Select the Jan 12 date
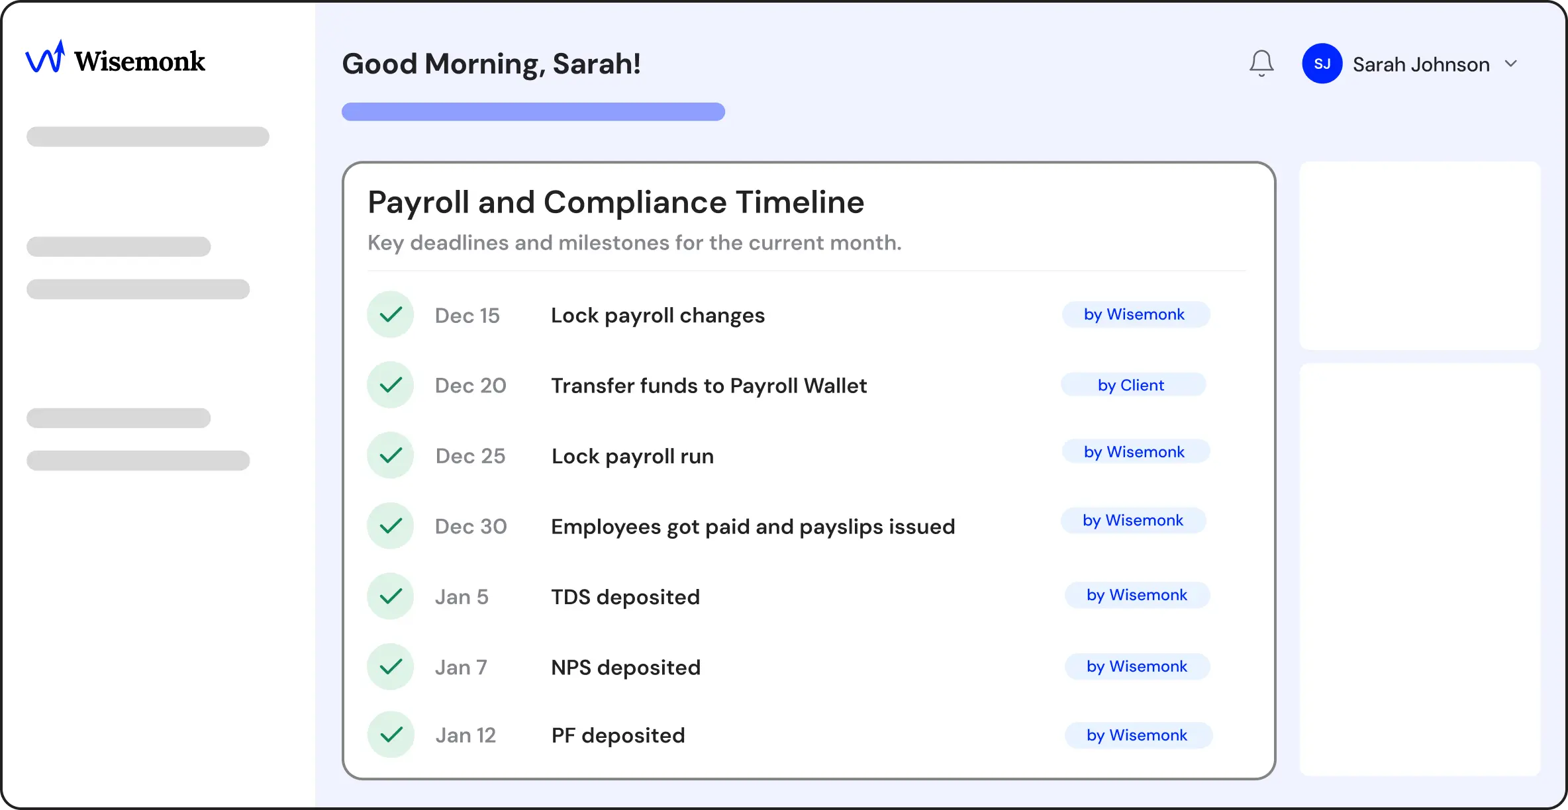Screen dimensions: 1568x810 click(x=465, y=735)
